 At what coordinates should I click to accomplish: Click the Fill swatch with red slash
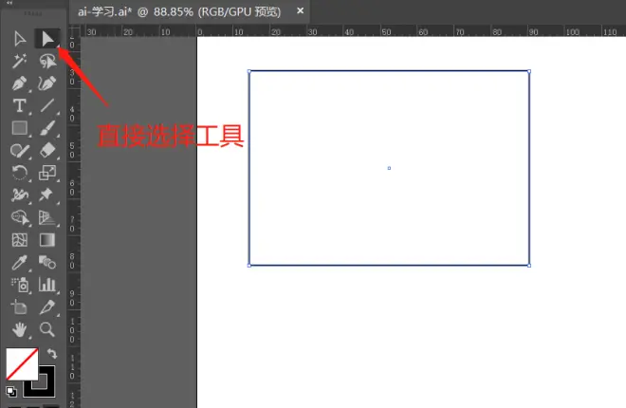[x=22, y=363]
